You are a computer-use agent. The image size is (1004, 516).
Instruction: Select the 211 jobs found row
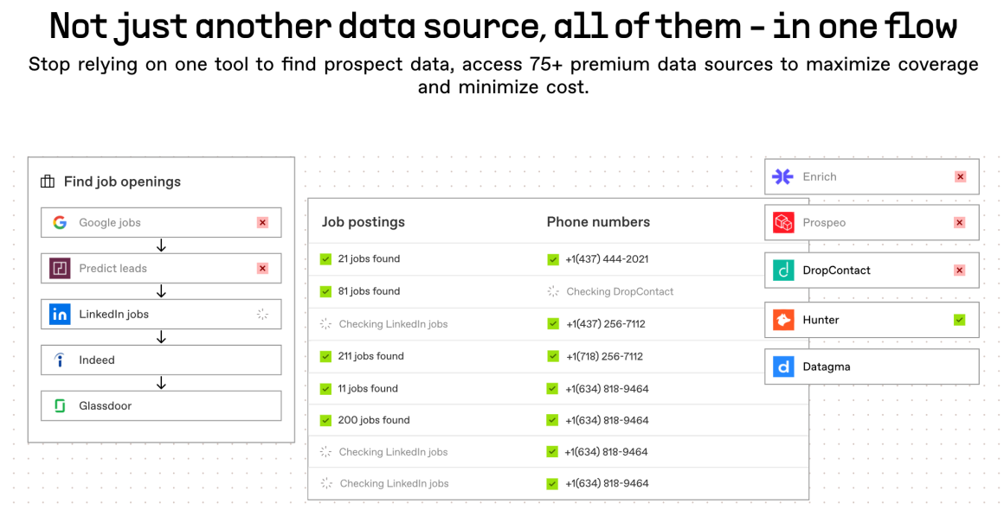tap(370, 356)
